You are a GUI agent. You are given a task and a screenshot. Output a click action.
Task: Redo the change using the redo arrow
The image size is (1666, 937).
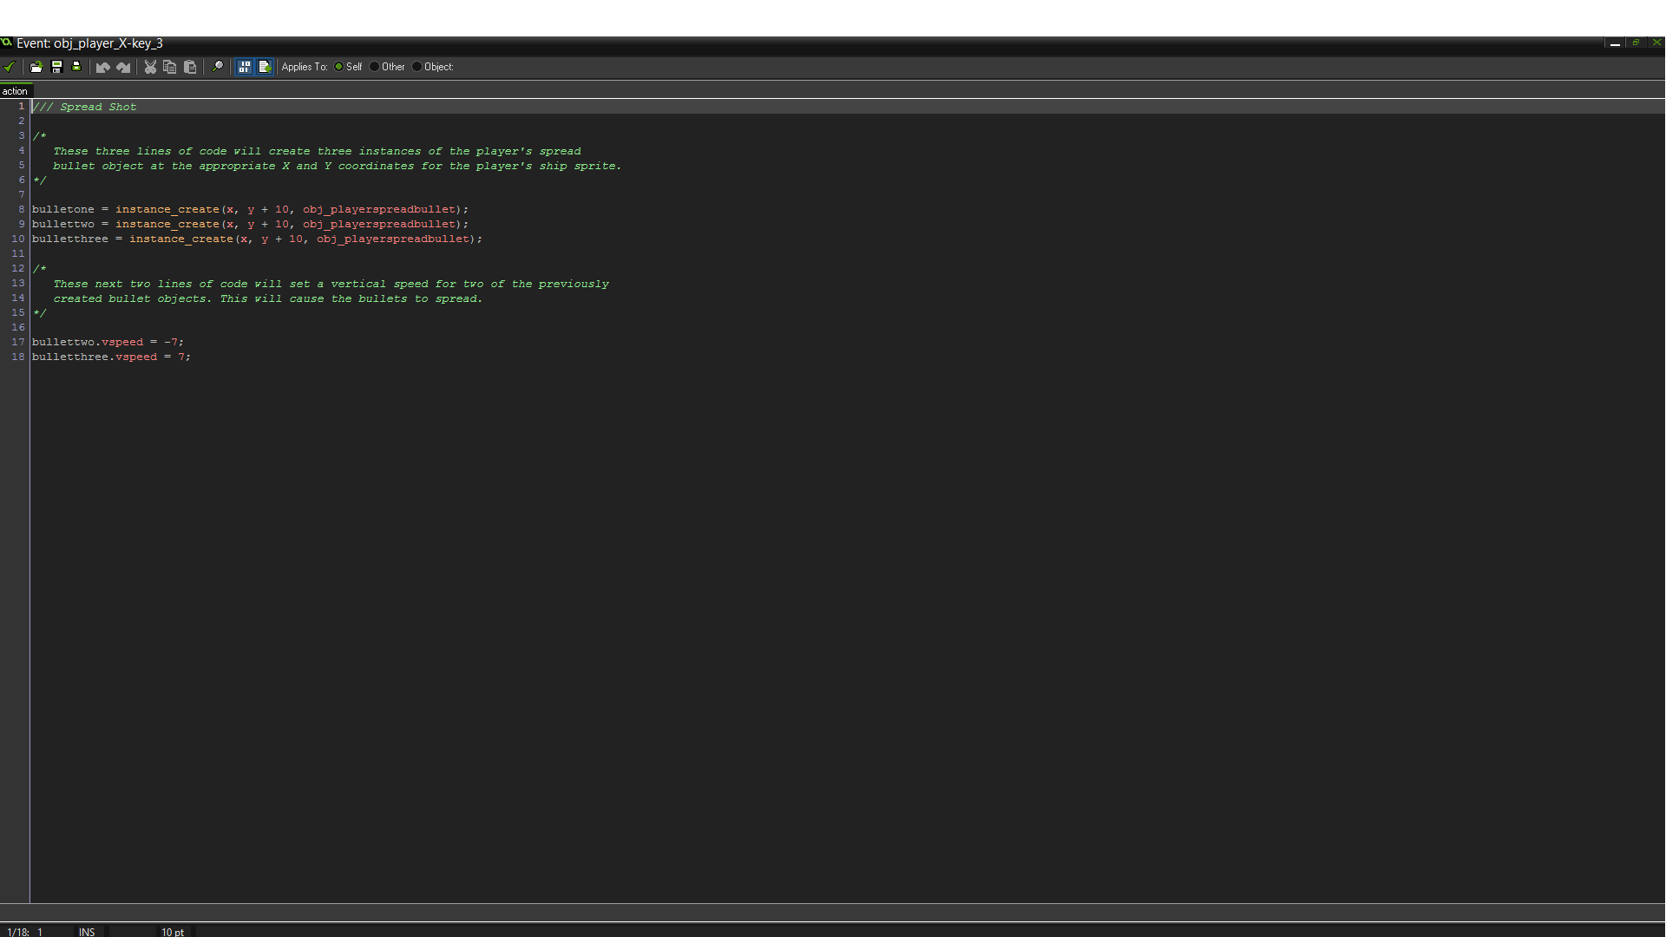tap(122, 67)
